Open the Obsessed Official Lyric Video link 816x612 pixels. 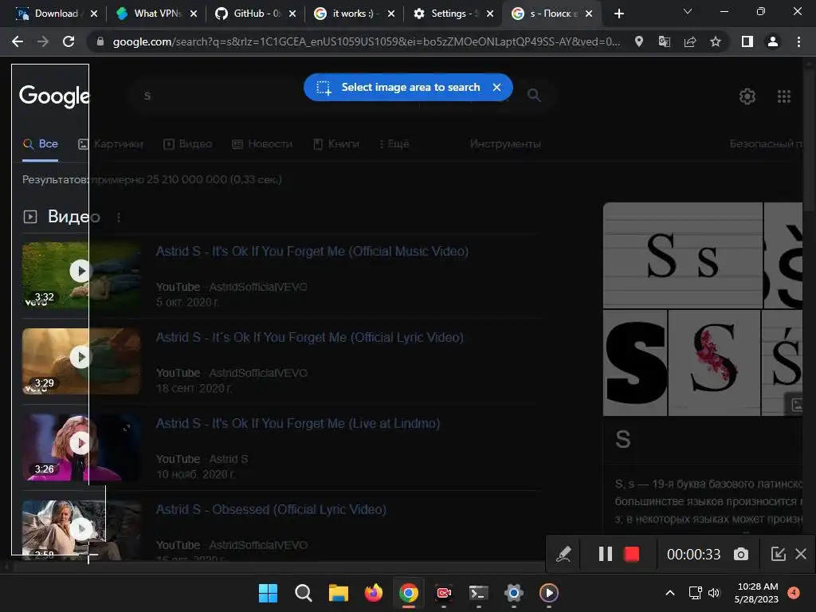[271, 509]
